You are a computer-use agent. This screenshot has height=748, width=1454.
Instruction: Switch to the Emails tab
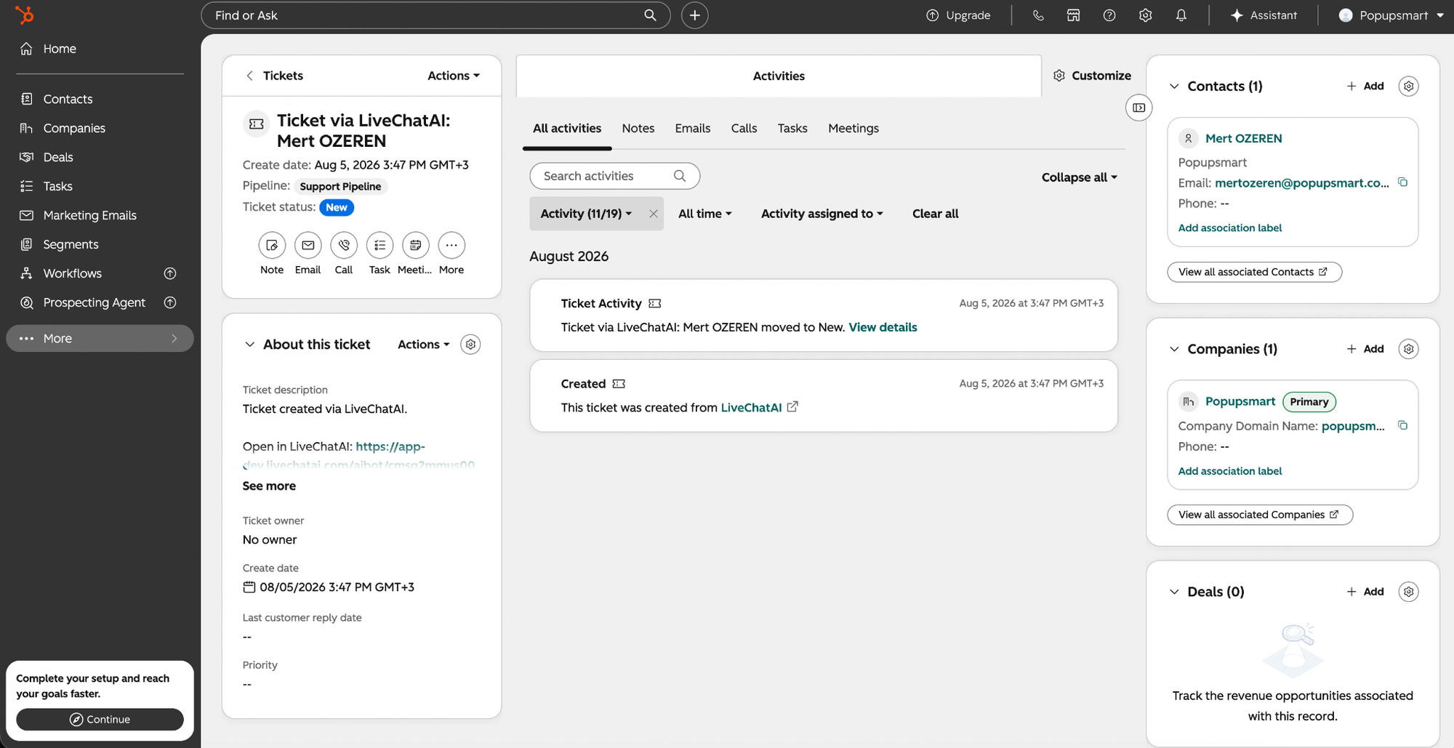click(x=693, y=128)
